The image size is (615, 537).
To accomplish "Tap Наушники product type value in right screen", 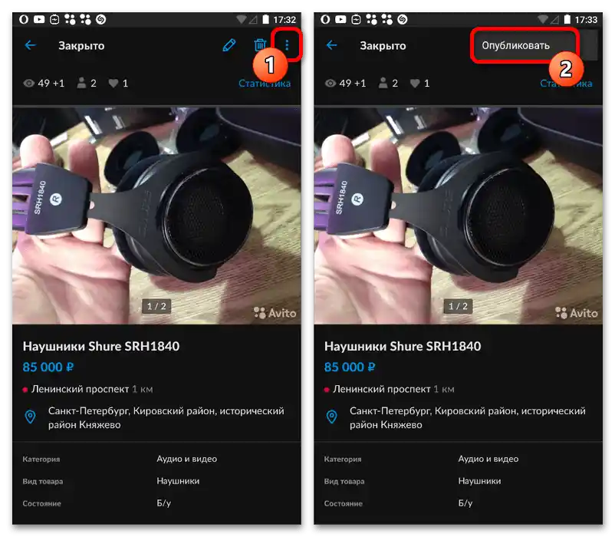I will click(x=480, y=481).
